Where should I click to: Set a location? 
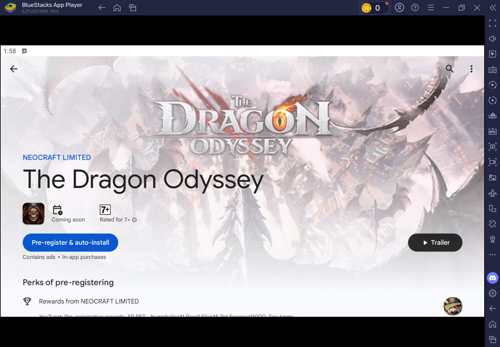[x=492, y=239]
